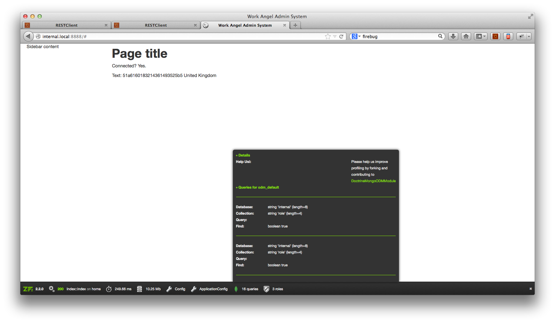555x323 pixels.
Task: Switch to the second RESTClient tab
Action: tap(156, 25)
